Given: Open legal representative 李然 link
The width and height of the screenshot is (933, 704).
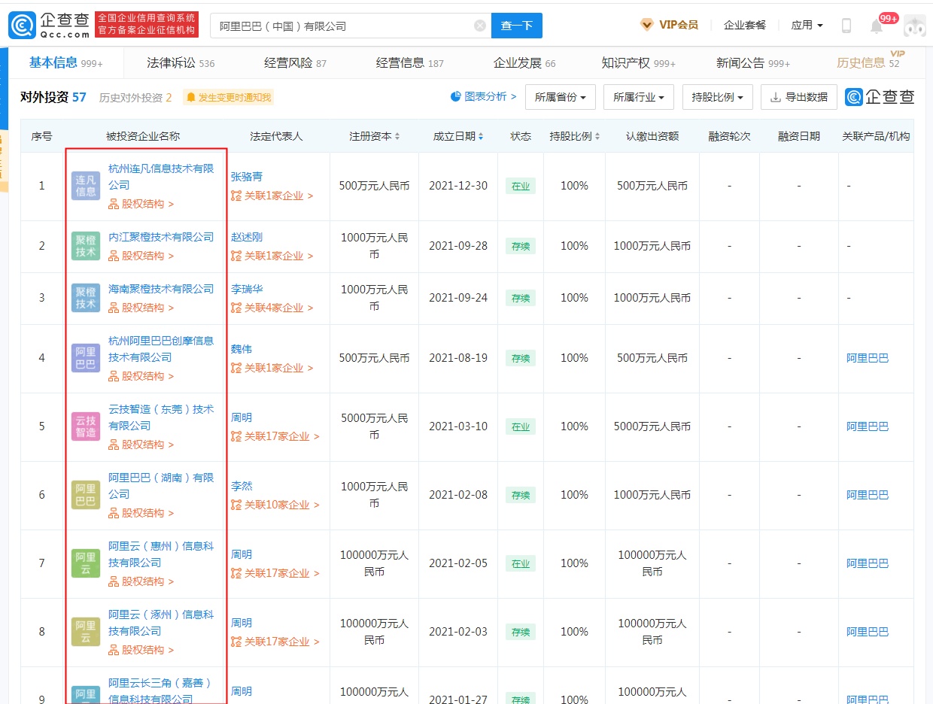Looking at the screenshot, I should click(x=242, y=486).
